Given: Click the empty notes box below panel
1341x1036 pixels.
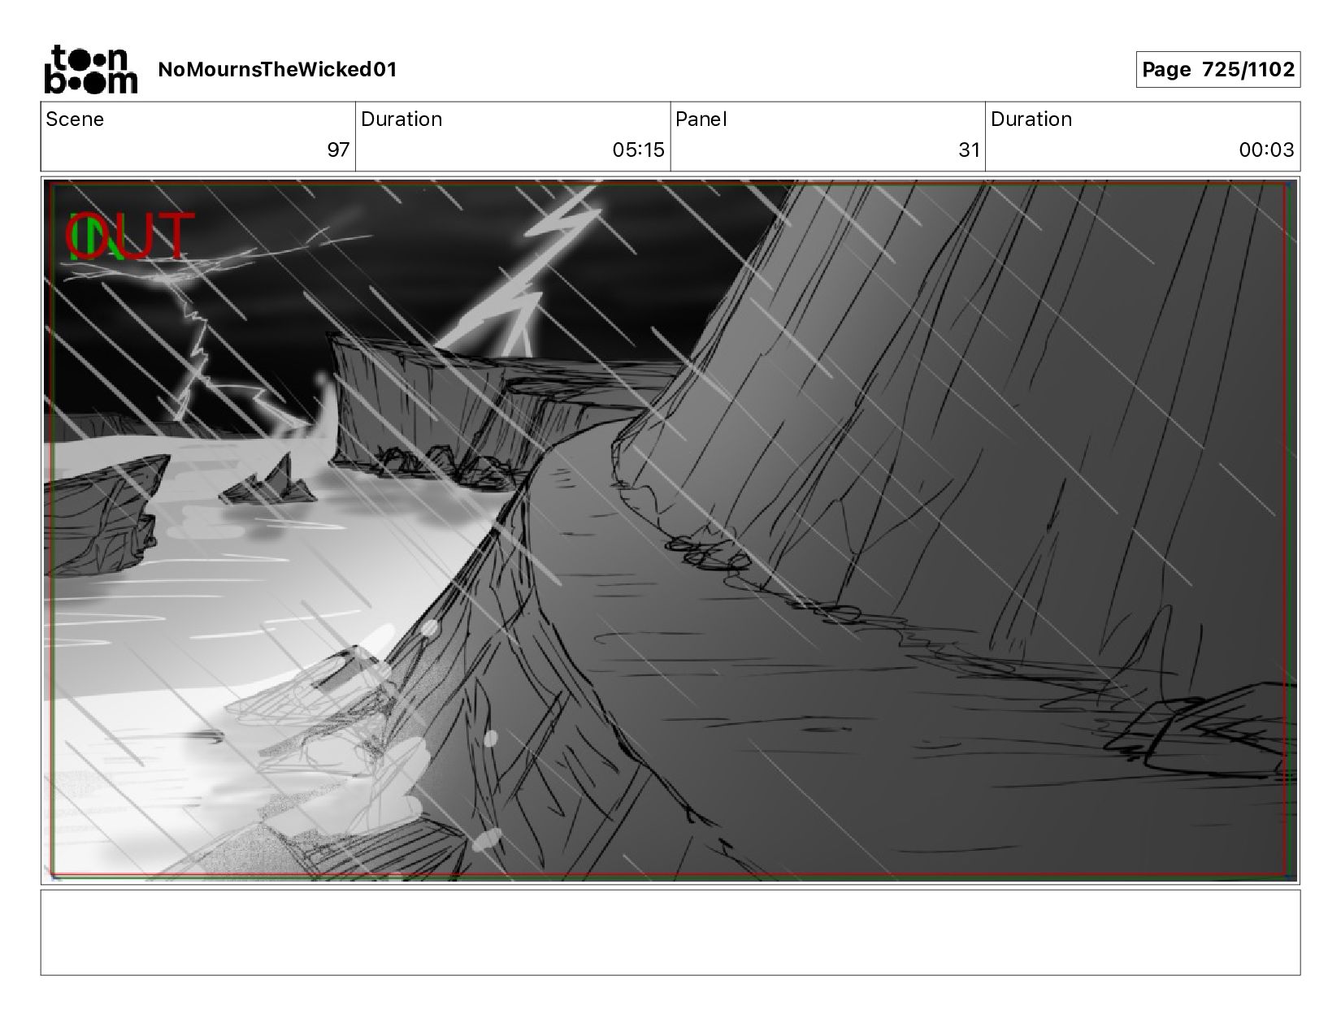Looking at the screenshot, I should 670,933.
